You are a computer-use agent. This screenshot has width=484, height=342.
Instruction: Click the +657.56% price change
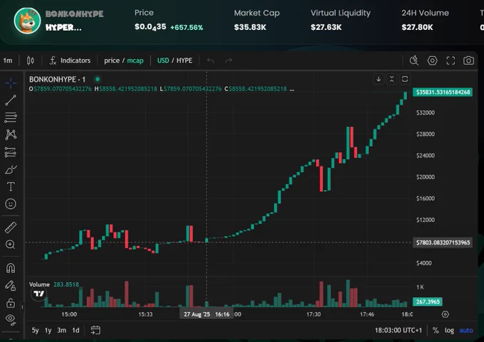[x=186, y=28]
